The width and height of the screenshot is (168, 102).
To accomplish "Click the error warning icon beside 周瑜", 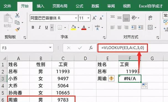I will 111,78.
